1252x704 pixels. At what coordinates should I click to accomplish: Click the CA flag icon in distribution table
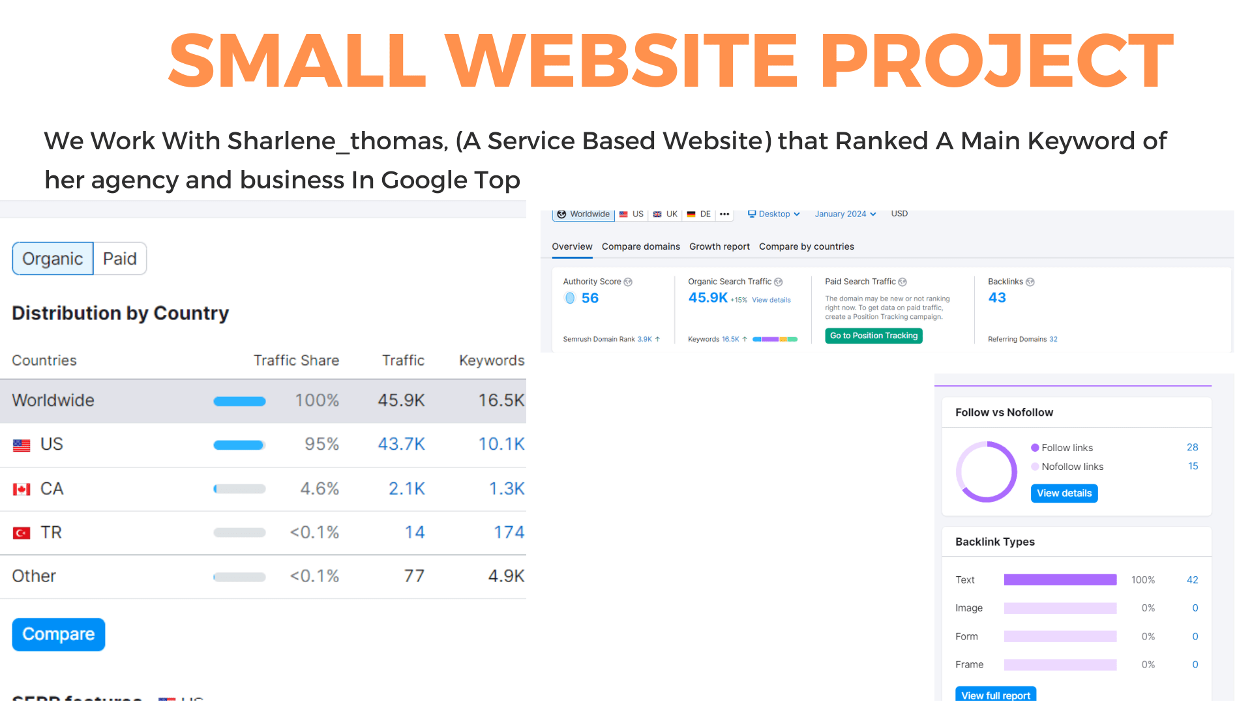20,488
